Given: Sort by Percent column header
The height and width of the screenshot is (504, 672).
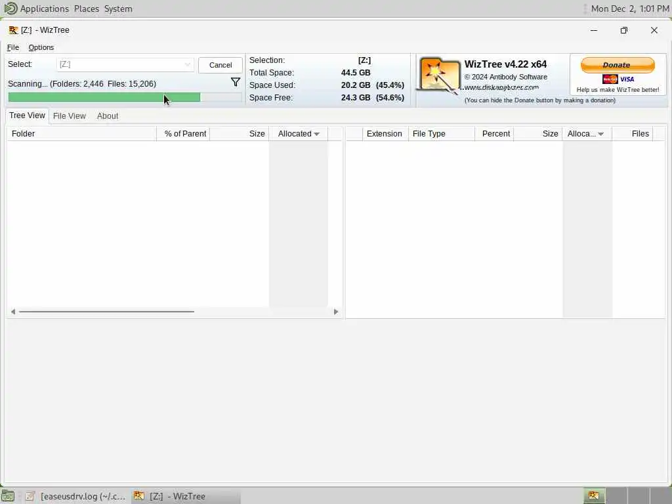Looking at the screenshot, I should coord(494,134).
